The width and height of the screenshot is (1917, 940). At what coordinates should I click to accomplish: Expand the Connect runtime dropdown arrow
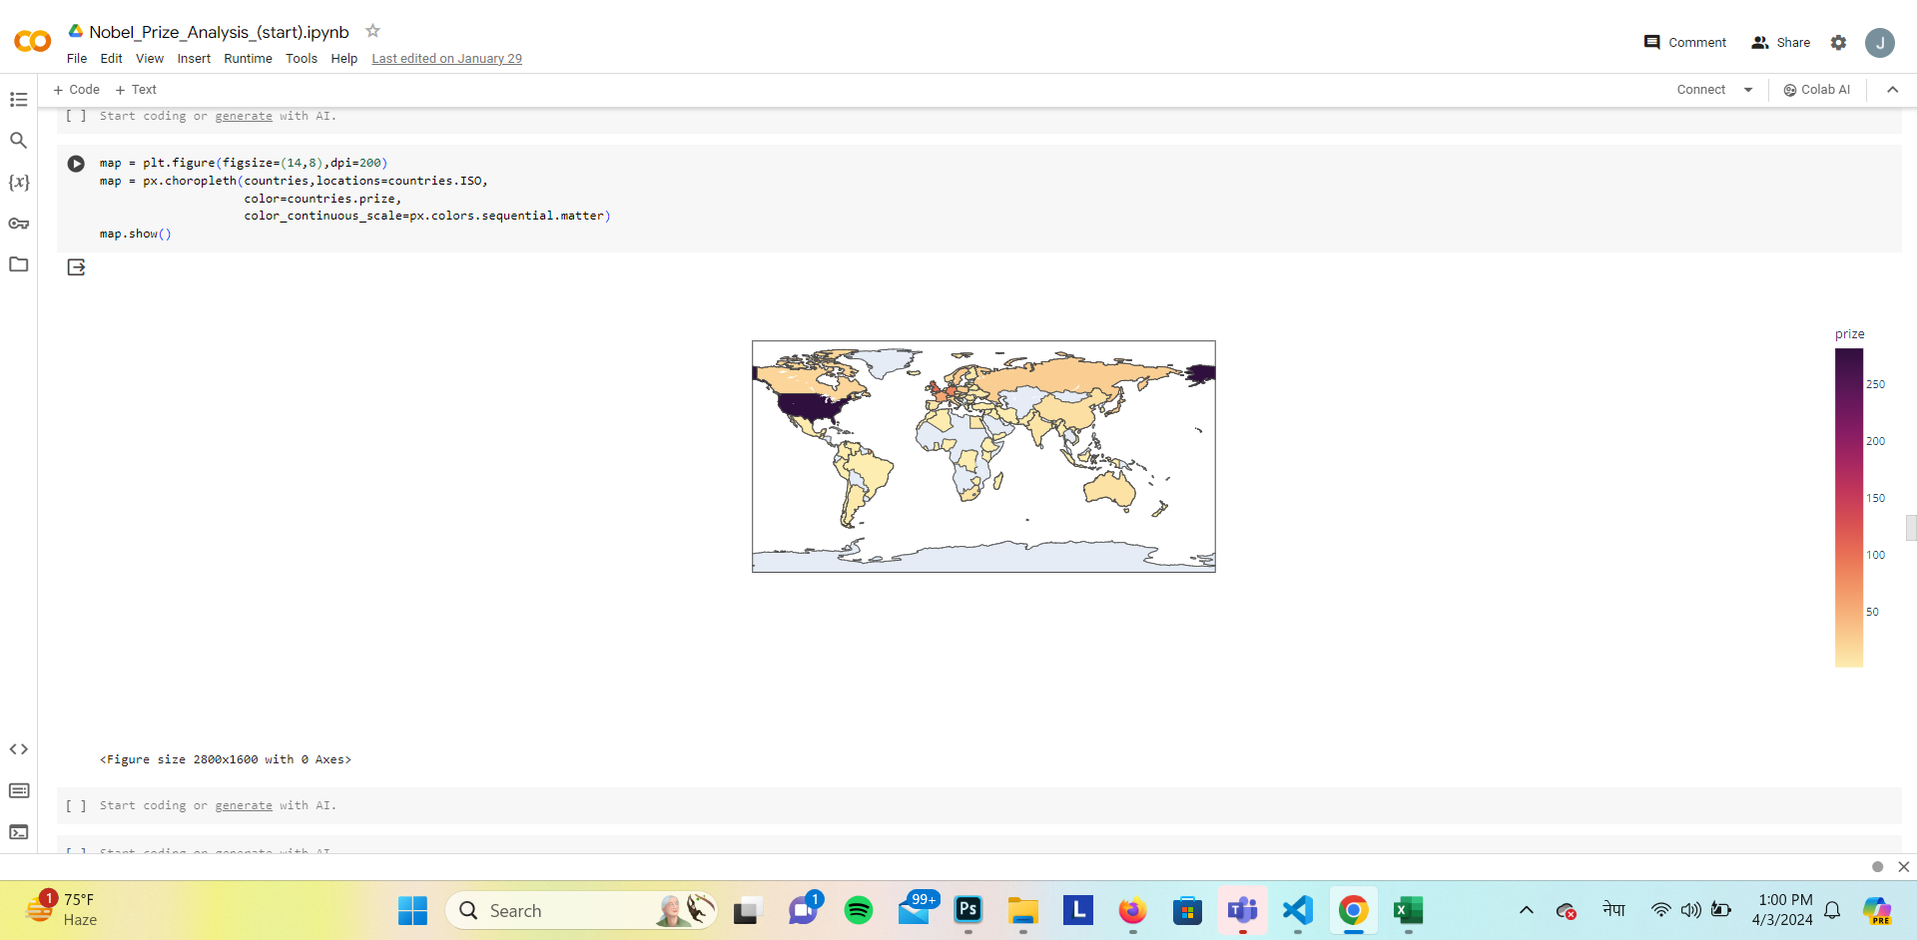[1748, 90]
